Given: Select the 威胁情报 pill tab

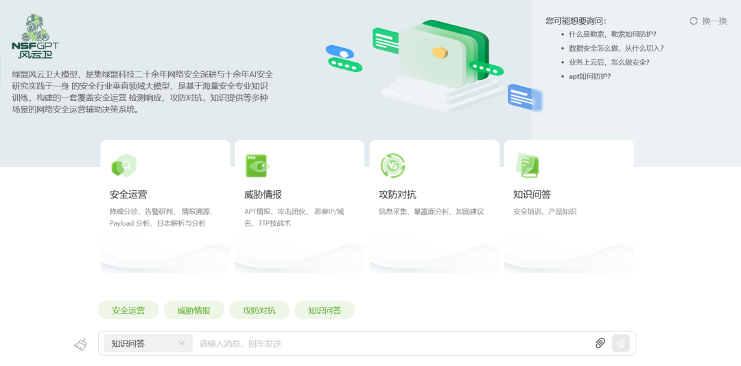Looking at the screenshot, I should coord(193,310).
